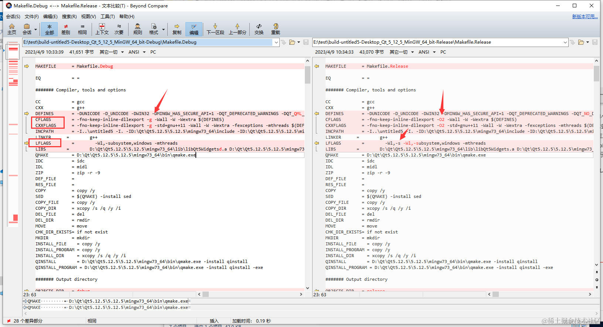This screenshot has height=327, width=603.
Task: Click the 新版本可用 update link
Action: [x=585, y=17]
